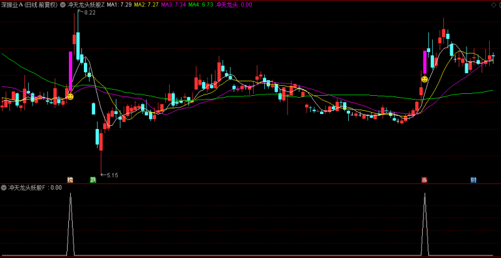This screenshot has width=501, height=258.
Task: Select the 冲天龙头妖股Z indicator name
Action: click(85, 5)
